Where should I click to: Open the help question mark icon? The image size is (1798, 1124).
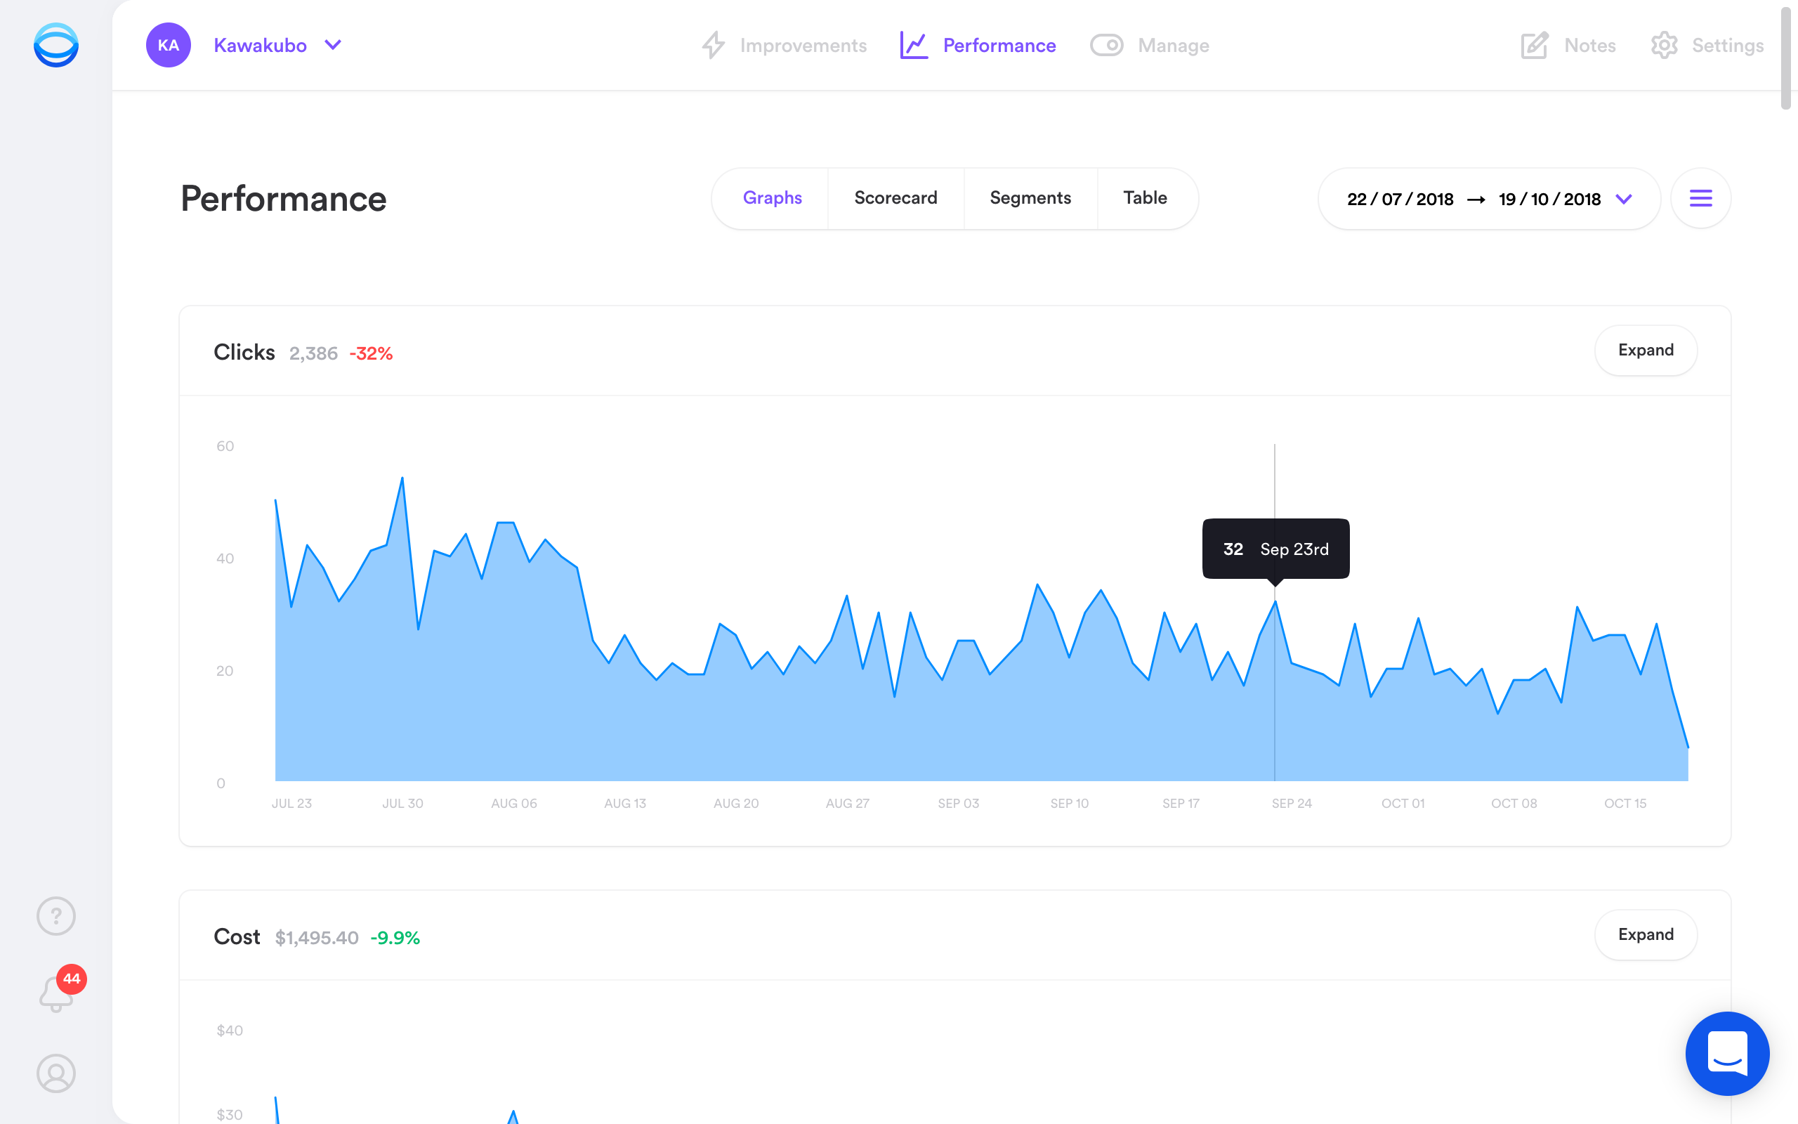(55, 916)
